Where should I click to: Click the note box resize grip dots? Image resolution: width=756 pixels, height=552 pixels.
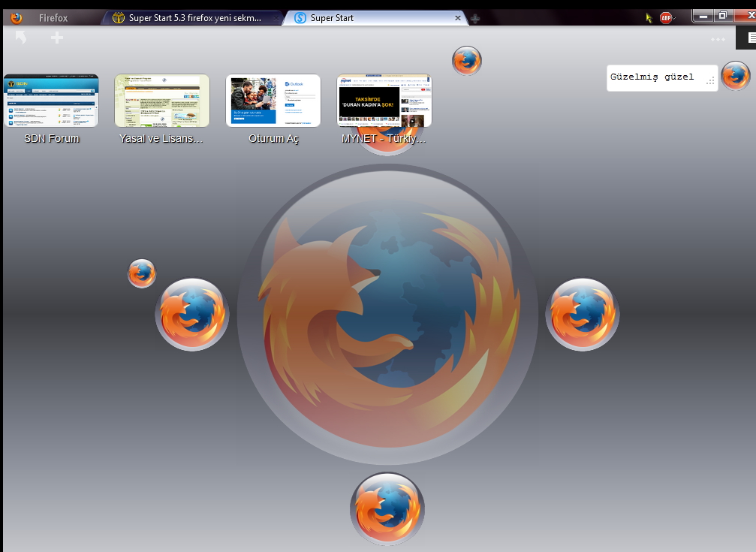710,81
